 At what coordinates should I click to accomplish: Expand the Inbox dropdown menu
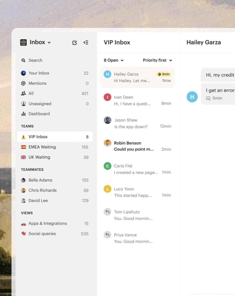pos(49,43)
